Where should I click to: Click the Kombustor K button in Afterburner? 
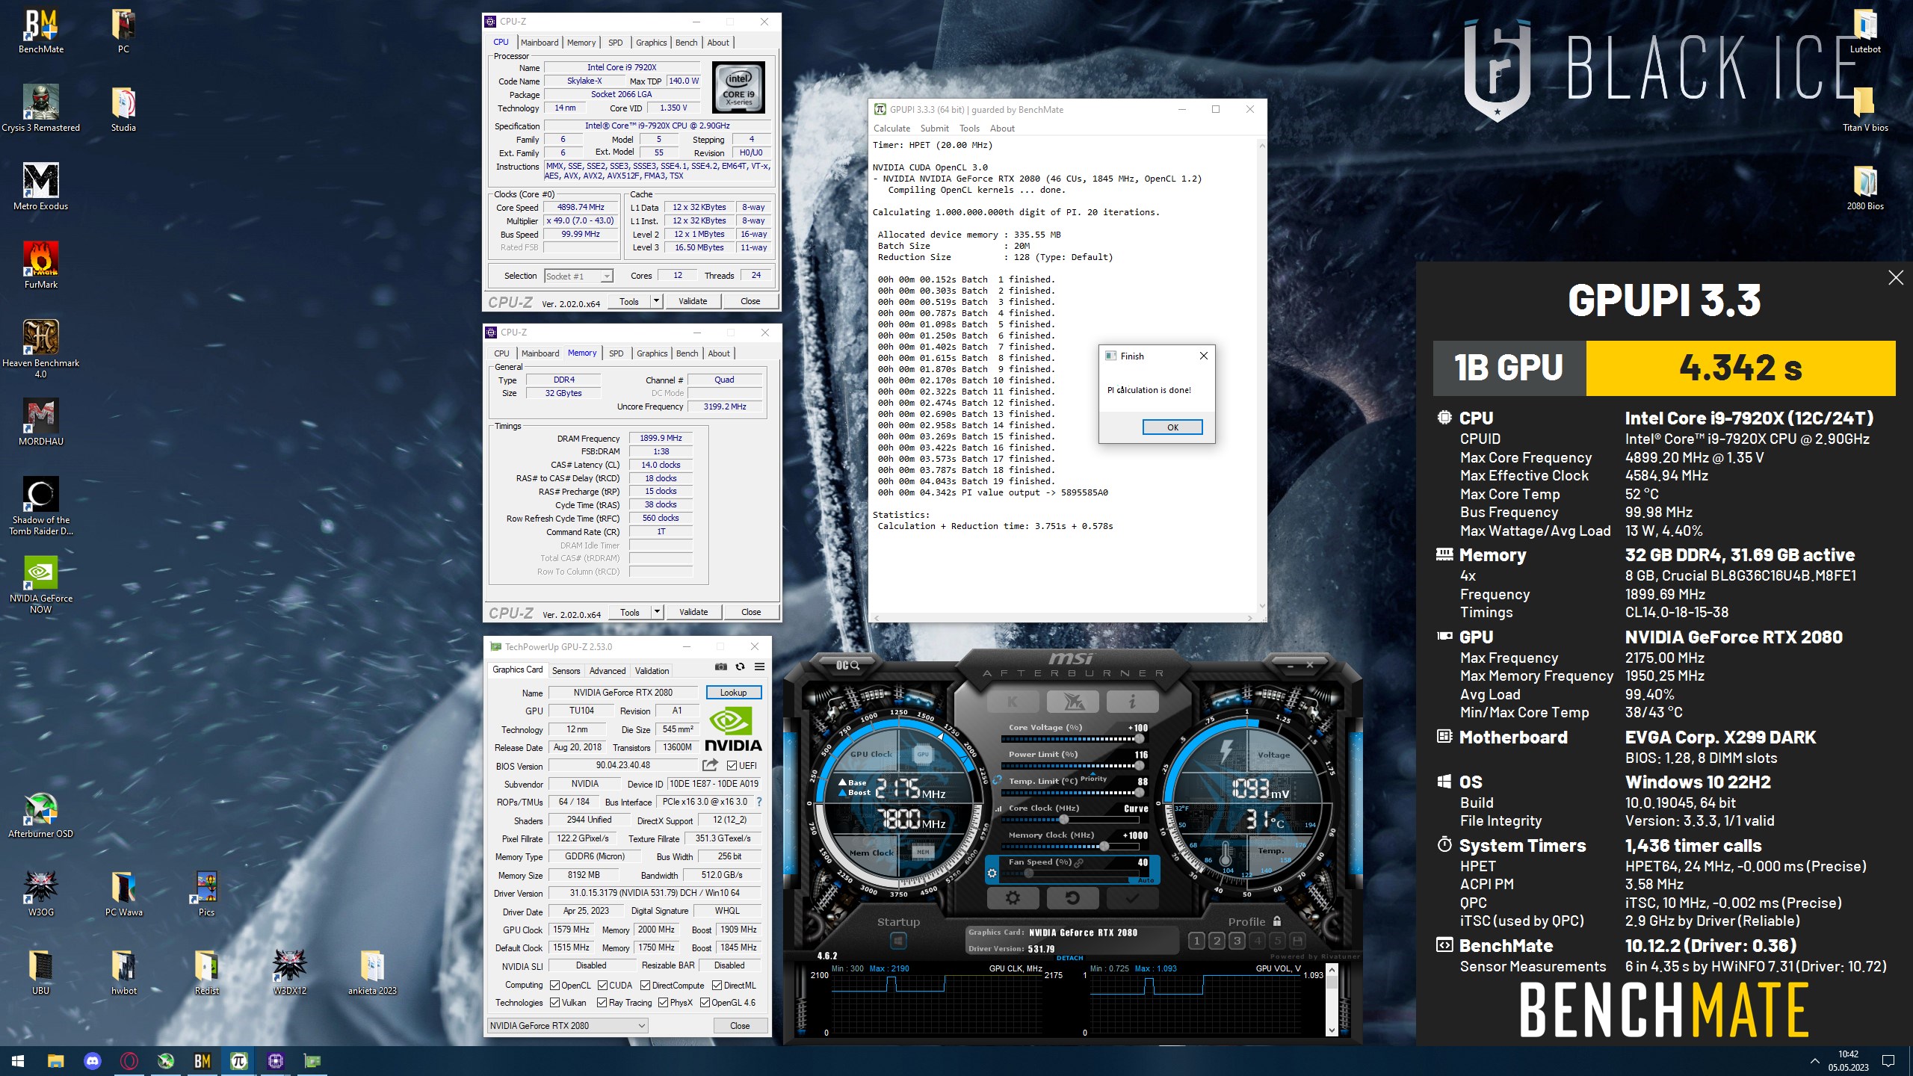click(x=1013, y=702)
